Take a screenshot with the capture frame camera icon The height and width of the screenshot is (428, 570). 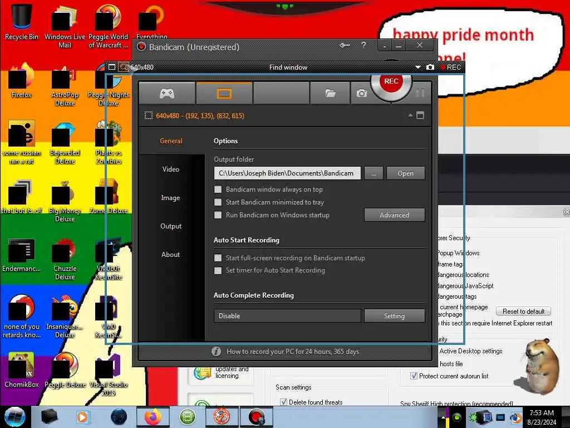coord(430,67)
